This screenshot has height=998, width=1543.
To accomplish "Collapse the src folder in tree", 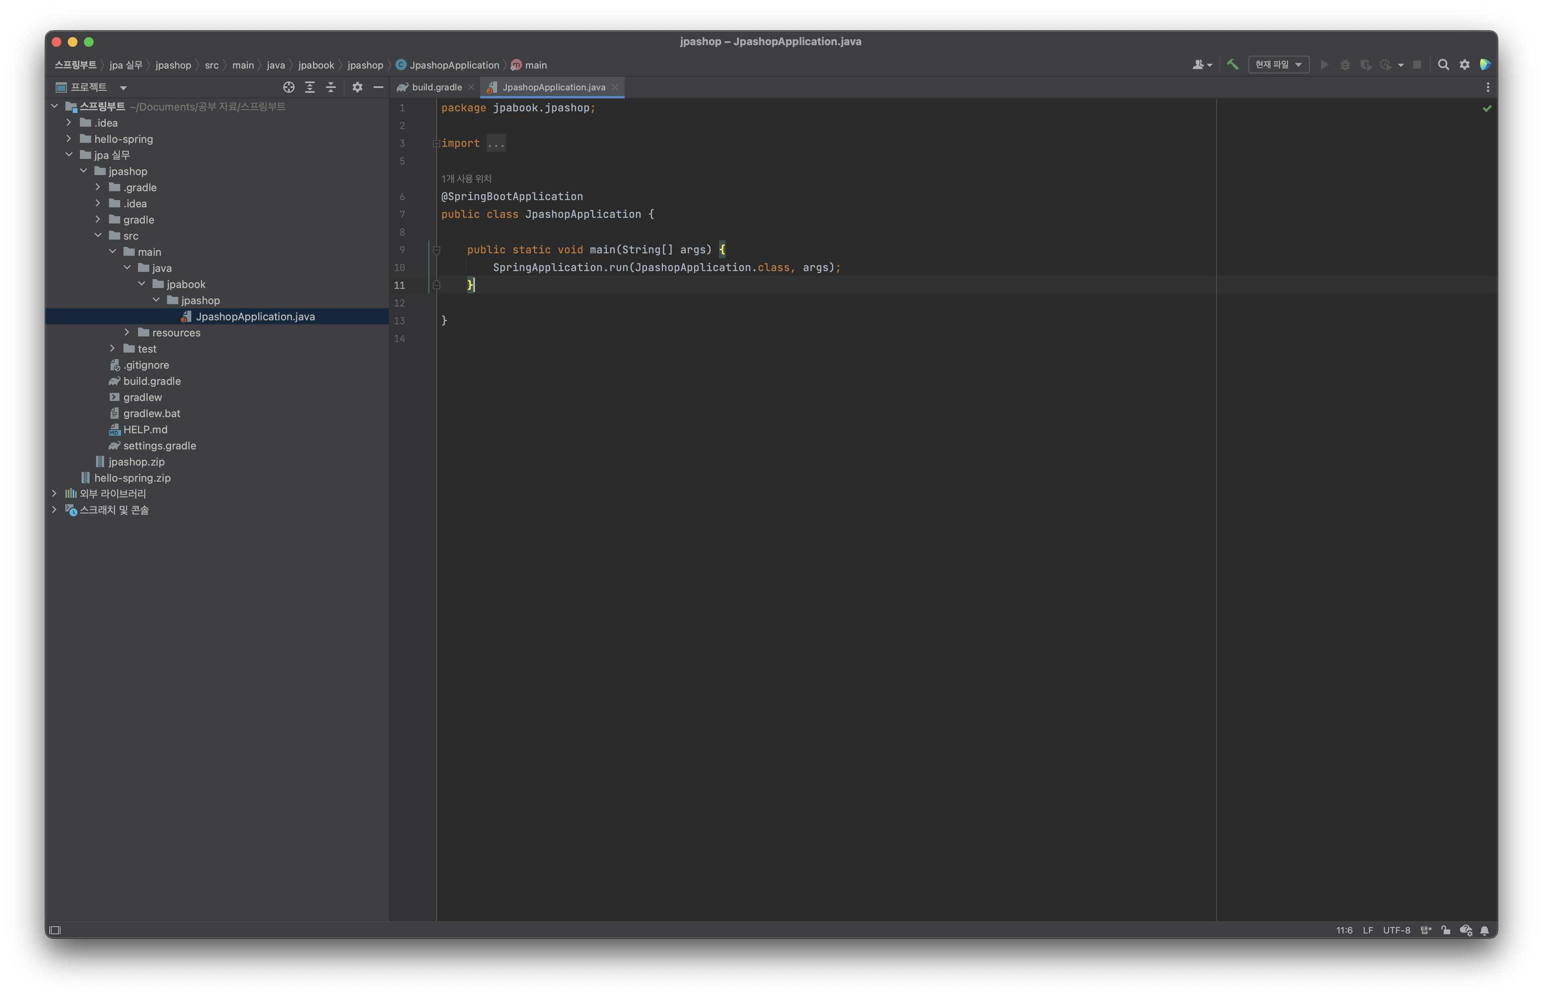I will click(98, 236).
